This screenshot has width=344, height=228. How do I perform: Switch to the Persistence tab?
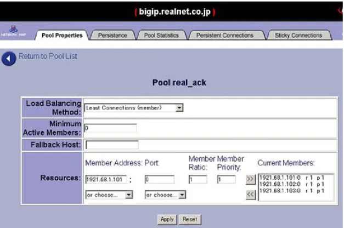(x=112, y=35)
